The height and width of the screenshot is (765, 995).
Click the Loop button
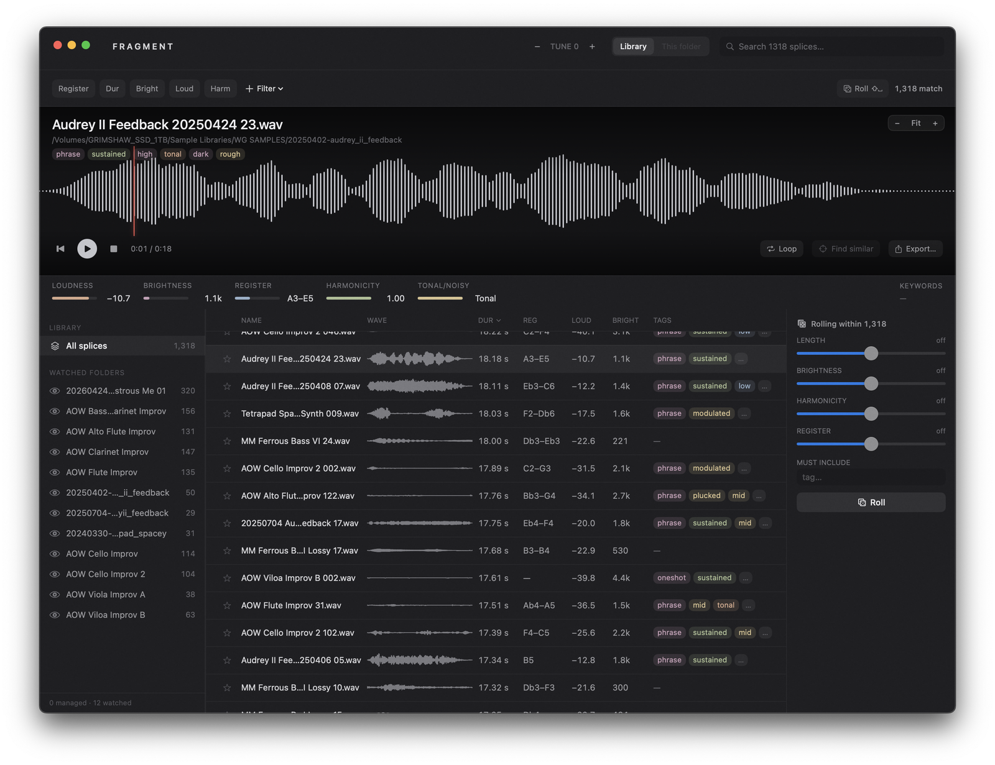coord(782,249)
